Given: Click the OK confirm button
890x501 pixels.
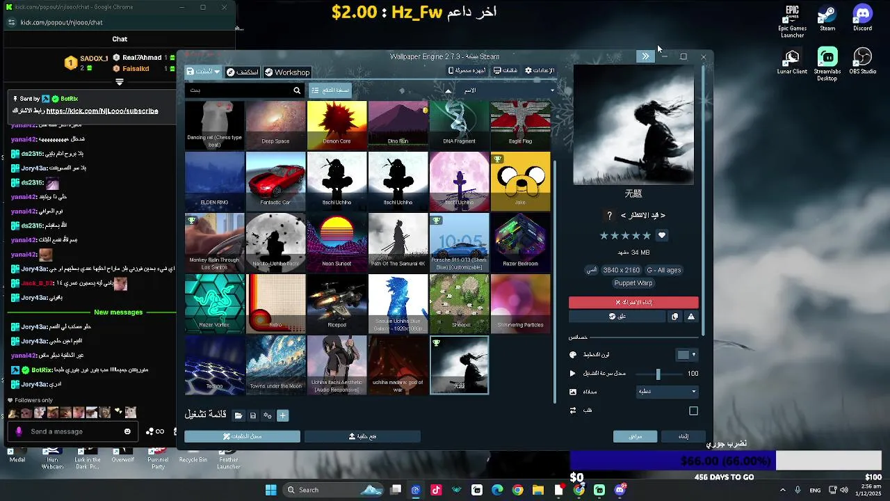Looking at the screenshot, I should 635,436.
